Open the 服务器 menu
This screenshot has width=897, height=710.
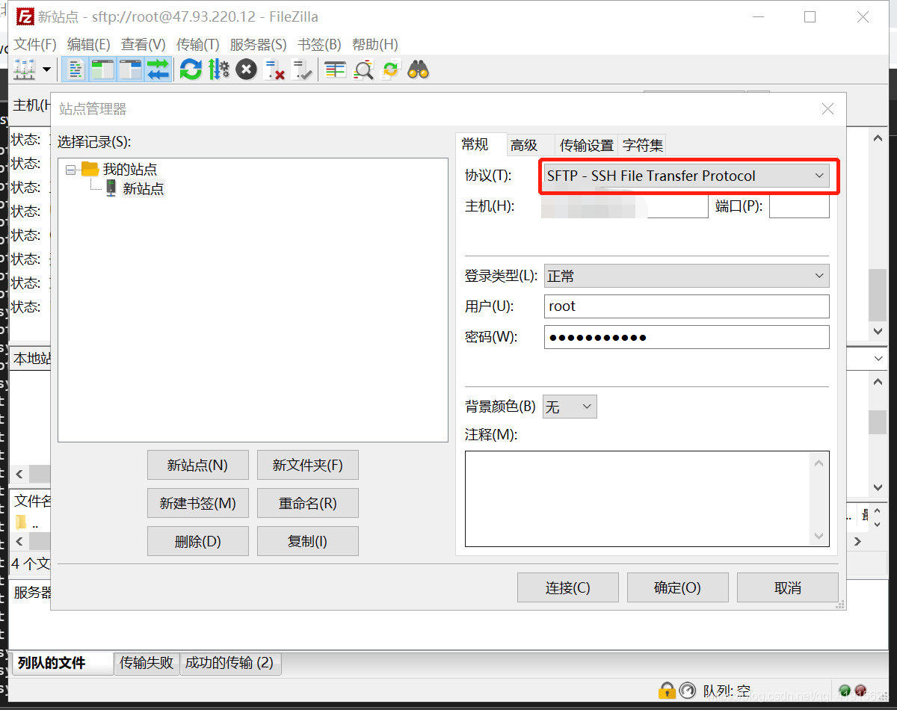point(258,45)
